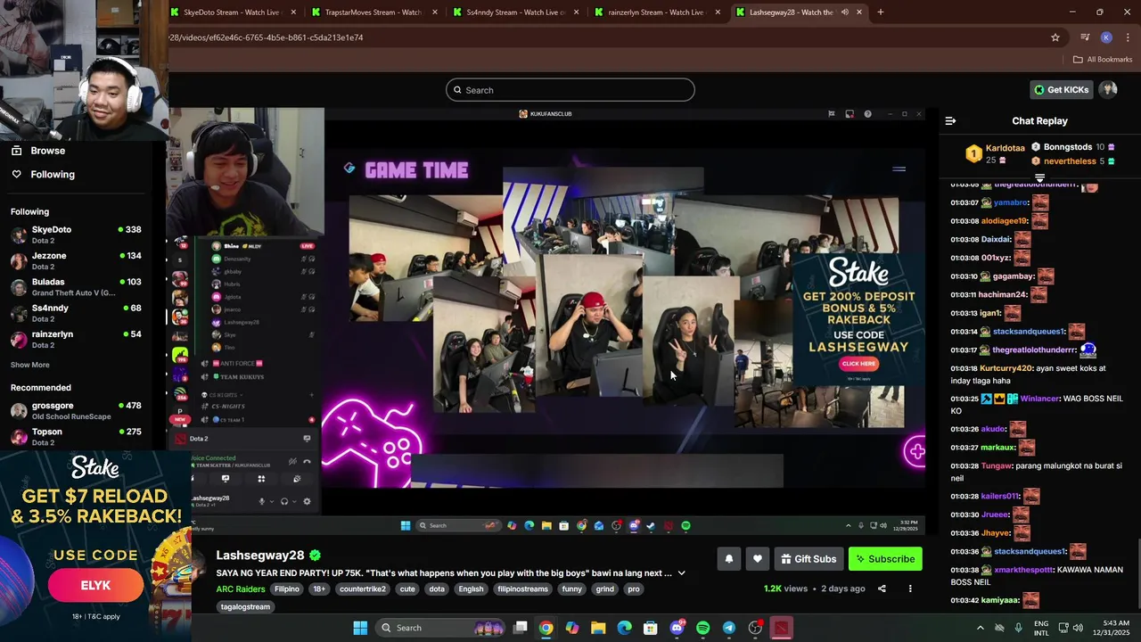The height and width of the screenshot is (642, 1141).
Task: Click the countertrike2 tag
Action: point(362,589)
